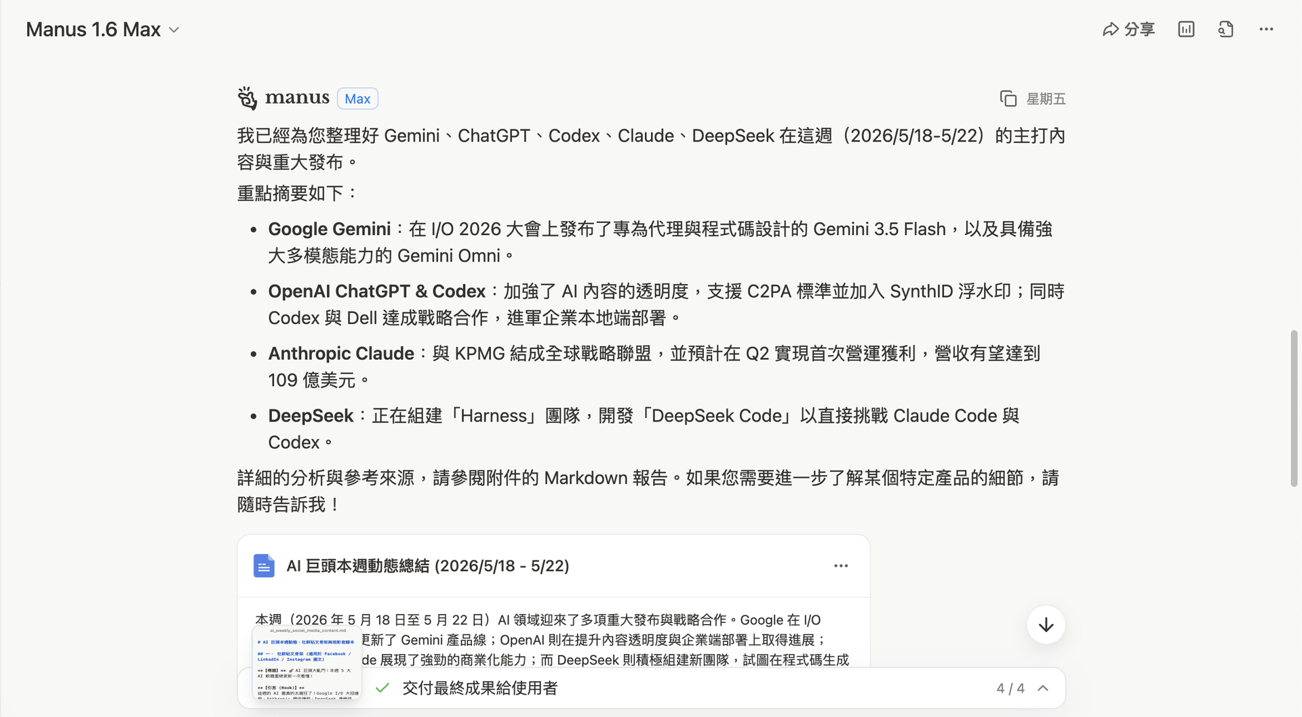Screen dimensions: 1302x717
Task: Click the Google Gemini bullet heading
Action: [330, 229]
